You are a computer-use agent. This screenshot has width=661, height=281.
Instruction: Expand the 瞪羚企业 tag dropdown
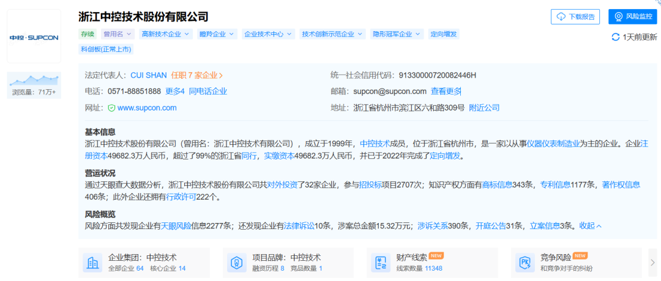coord(217,34)
